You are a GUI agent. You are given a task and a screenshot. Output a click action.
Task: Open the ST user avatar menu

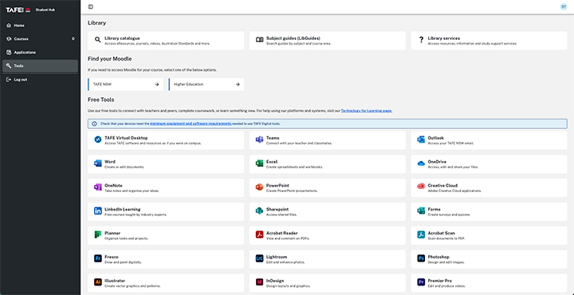(x=564, y=6)
